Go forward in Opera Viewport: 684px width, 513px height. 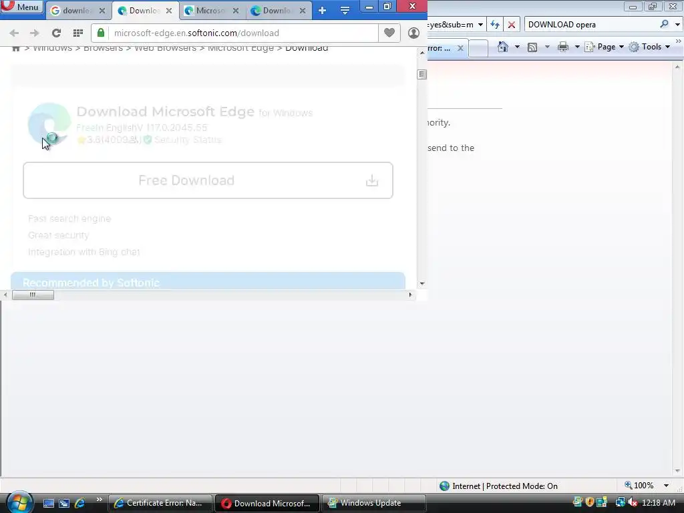click(35, 33)
